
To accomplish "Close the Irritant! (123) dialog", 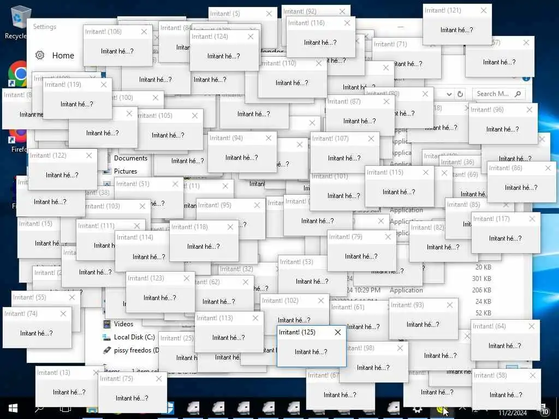I will 187,278.
